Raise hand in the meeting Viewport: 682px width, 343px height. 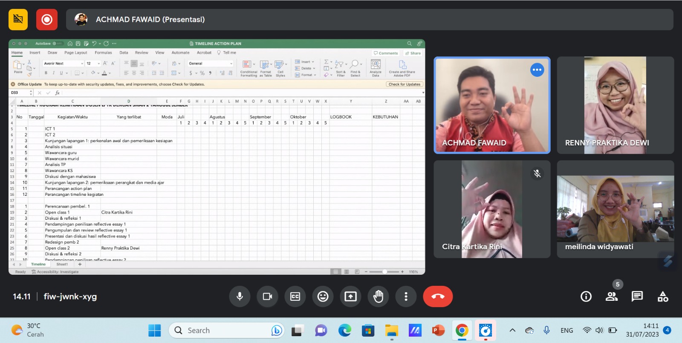pyautogui.click(x=378, y=296)
